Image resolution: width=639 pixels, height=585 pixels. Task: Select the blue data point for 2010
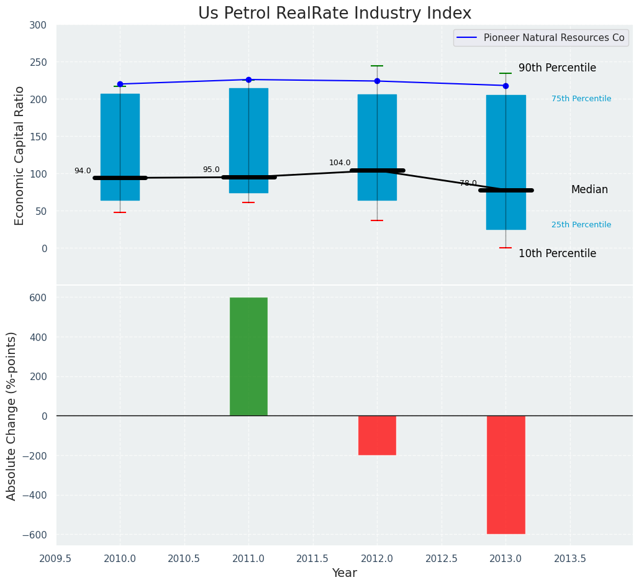tap(120, 84)
